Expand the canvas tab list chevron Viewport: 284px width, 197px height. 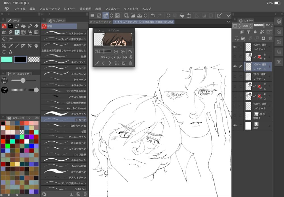tap(228, 22)
